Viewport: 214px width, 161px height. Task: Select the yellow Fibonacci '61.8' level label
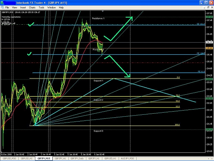pos(178,106)
